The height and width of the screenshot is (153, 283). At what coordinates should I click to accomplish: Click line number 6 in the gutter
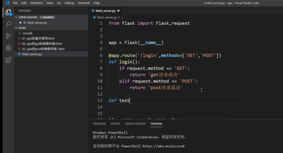[x=101, y=55]
